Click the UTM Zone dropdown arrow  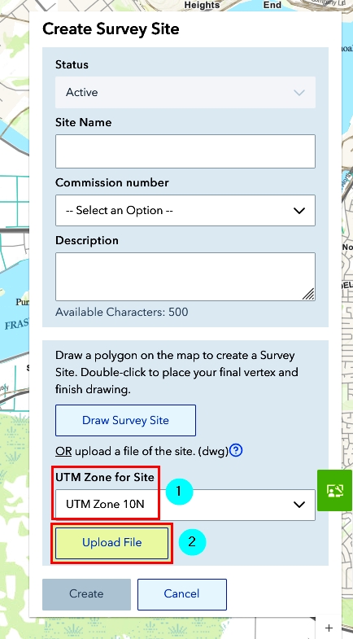(299, 505)
